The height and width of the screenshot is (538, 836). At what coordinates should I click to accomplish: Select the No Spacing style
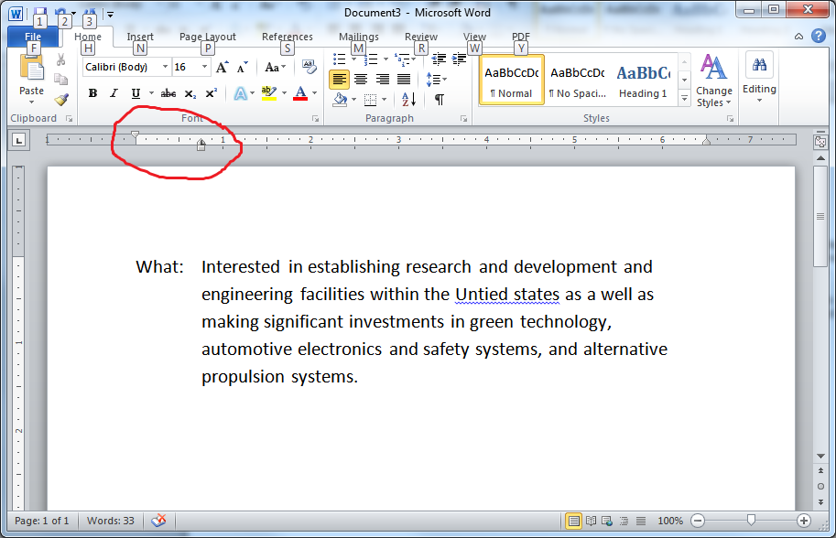pyautogui.click(x=578, y=80)
